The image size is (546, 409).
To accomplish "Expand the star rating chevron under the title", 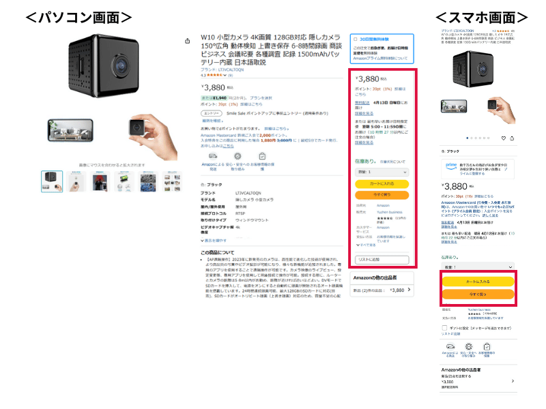I will [x=225, y=75].
